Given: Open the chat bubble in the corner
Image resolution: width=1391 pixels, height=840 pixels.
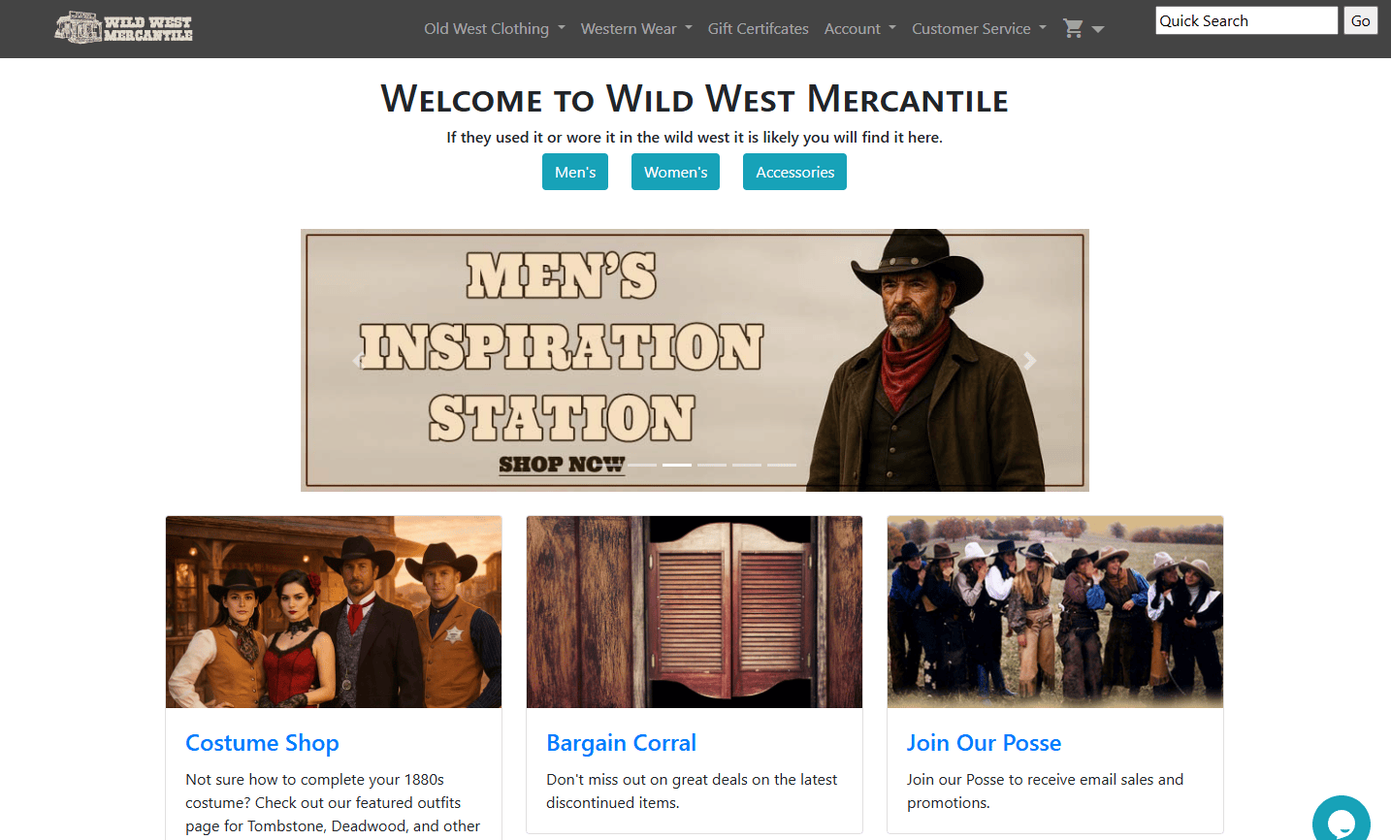Looking at the screenshot, I should point(1342,818).
